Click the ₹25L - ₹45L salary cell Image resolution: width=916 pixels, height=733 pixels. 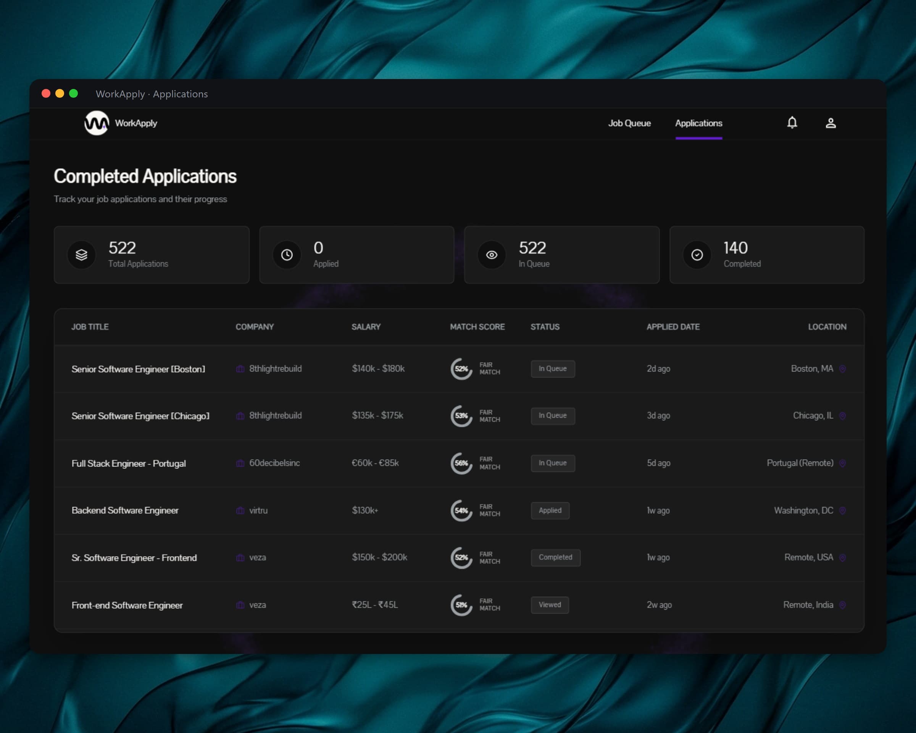pyautogui.click(x=375, y=605)
